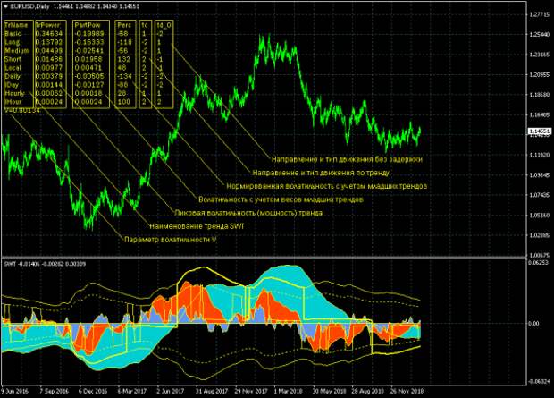Click the small triangle icon before EURUSD,Daily
This screenshot has height=398, width=554.
pyautogui.click(x=4, y=6)
